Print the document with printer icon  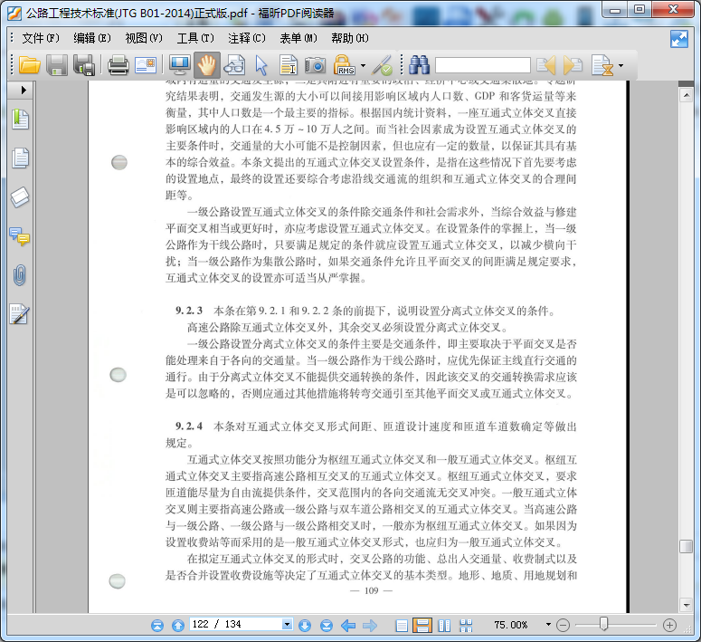(x=118, y=65)
